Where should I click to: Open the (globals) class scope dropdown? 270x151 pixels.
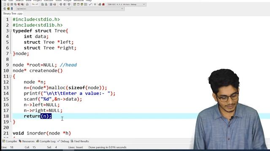43,8
